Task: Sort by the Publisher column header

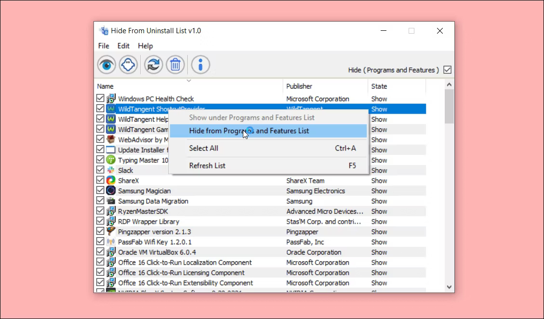Action: [325, 86]
